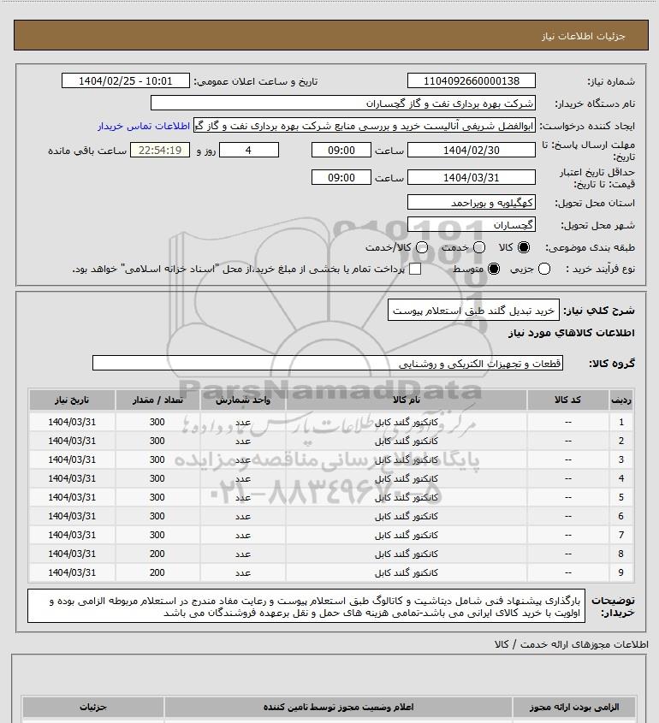The height and width of the screenshot is (723, 659).
Task: Click the remaining time field 22:54:19
Action: (x=160, y=150)
